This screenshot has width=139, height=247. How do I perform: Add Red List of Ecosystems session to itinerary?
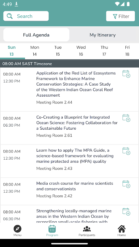click(x=126, y=74)
